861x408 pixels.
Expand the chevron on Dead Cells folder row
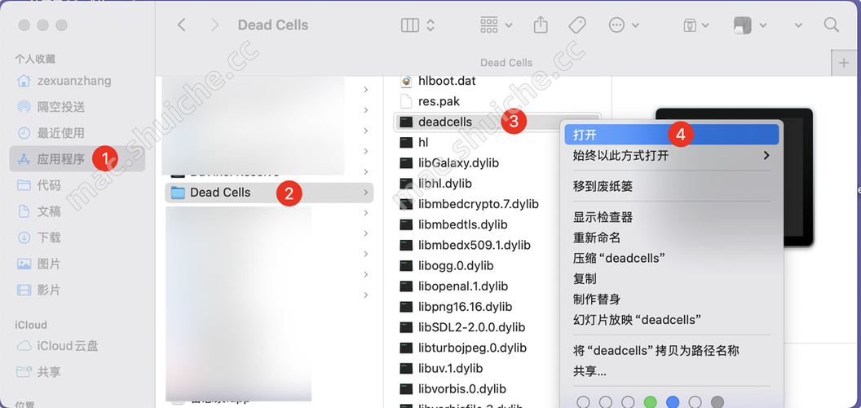[366, 193]
